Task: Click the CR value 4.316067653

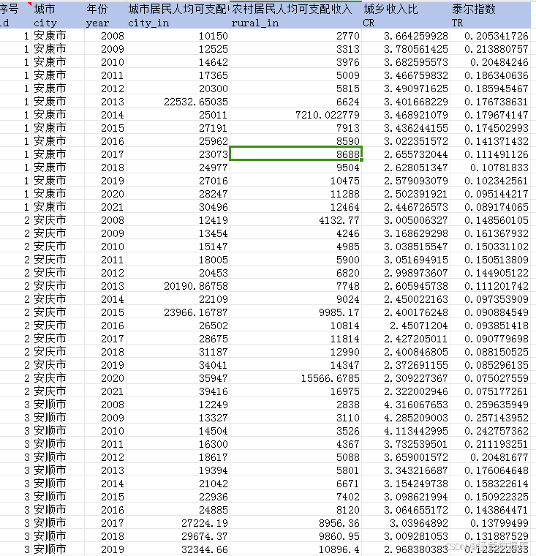Action: coord(416,405)
